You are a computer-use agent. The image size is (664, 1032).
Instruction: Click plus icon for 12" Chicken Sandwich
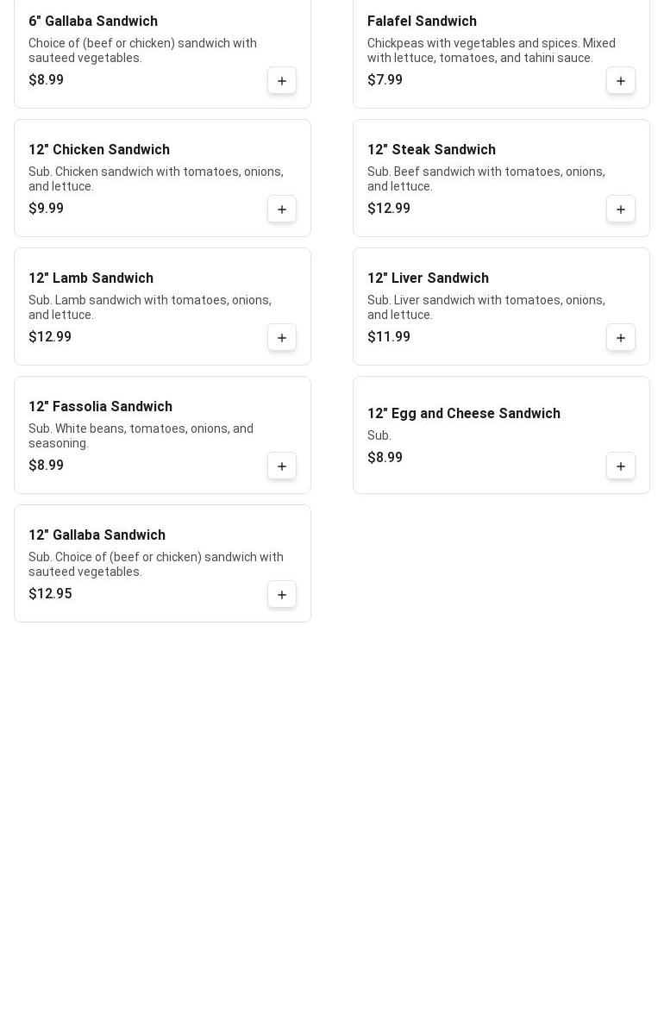(x=282, y=210)
